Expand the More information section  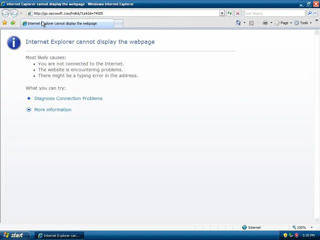53,110
